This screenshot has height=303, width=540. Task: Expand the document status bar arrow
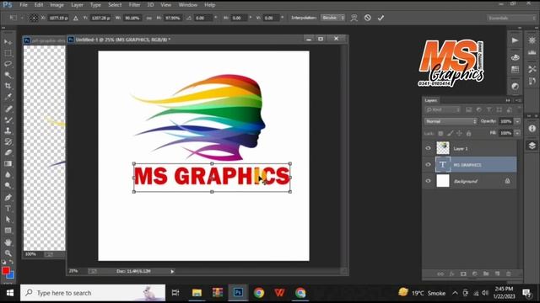click(x=172, y=271)
